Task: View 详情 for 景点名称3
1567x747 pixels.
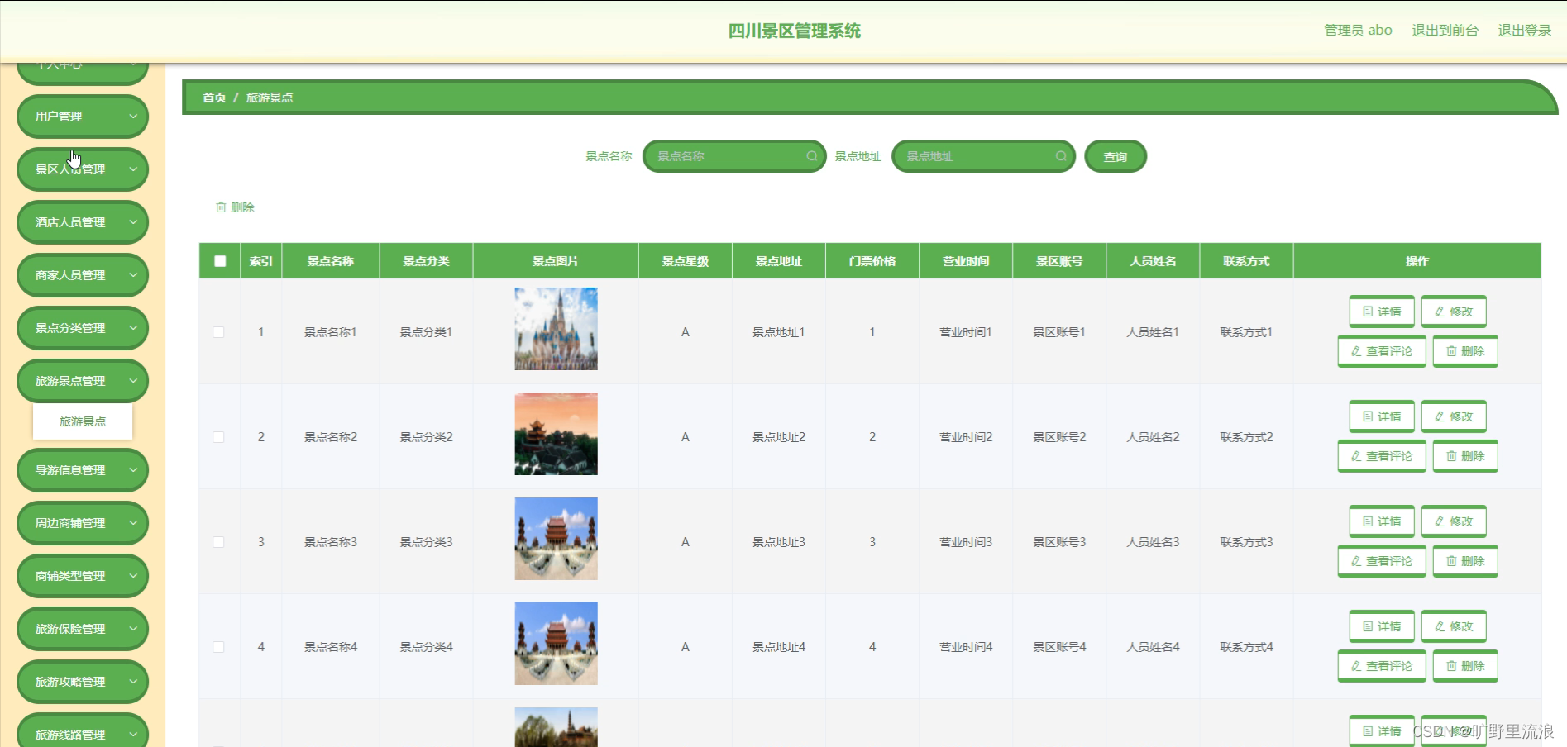Action: [1382, 521]
